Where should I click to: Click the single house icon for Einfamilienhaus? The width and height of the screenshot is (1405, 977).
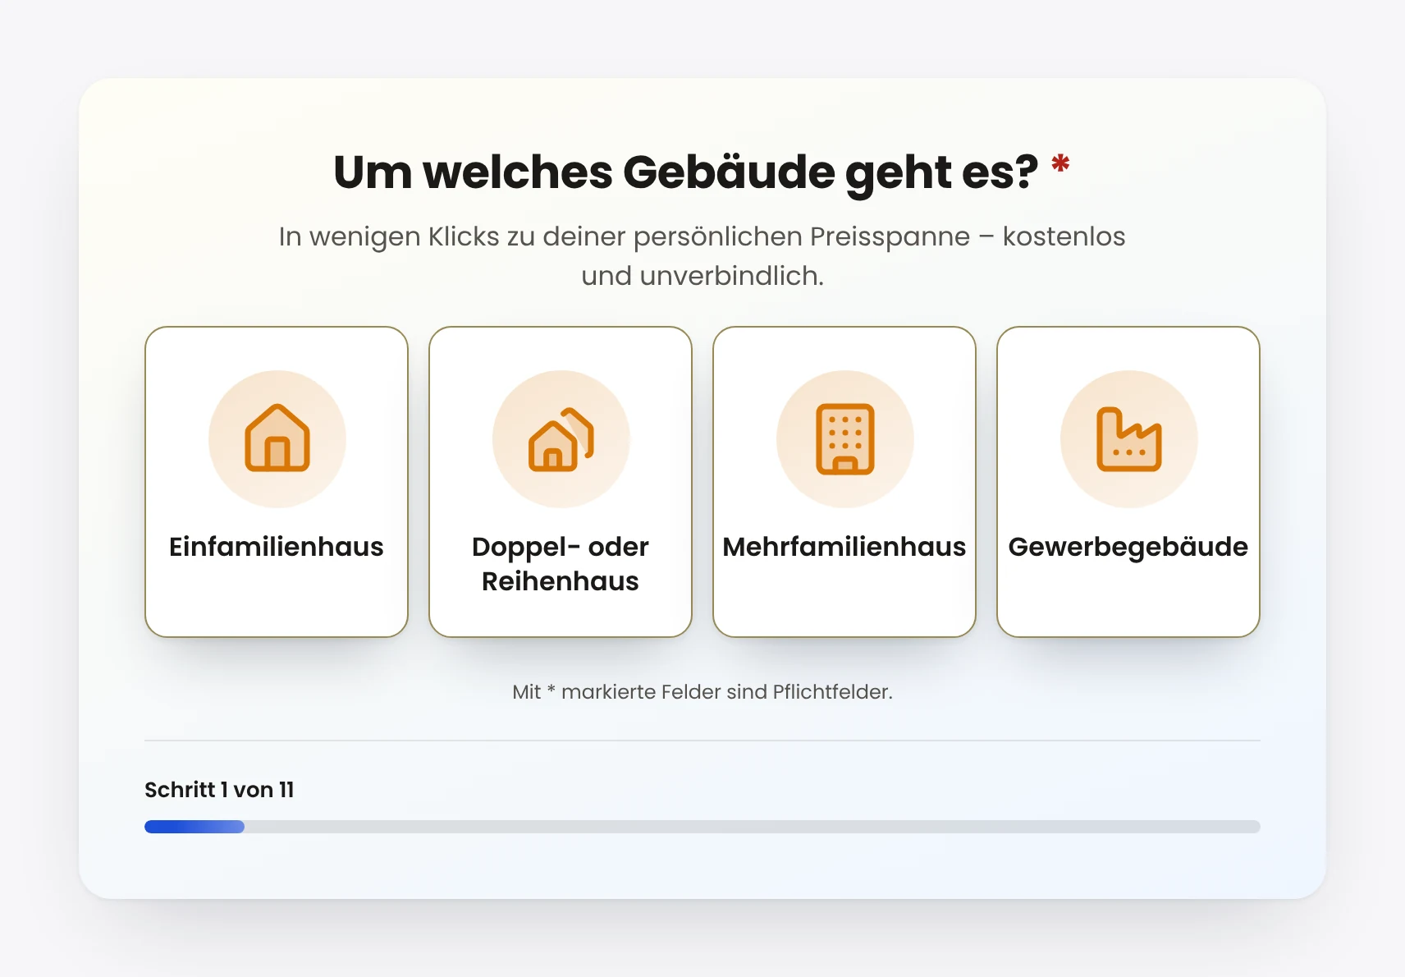click(277, 438)
